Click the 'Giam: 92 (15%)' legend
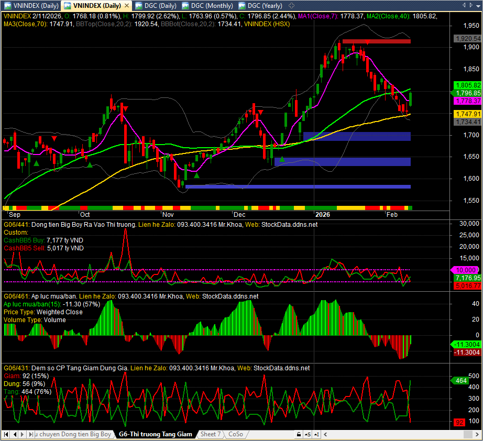Viewport: 483px width, 441px height. [27, 376]
